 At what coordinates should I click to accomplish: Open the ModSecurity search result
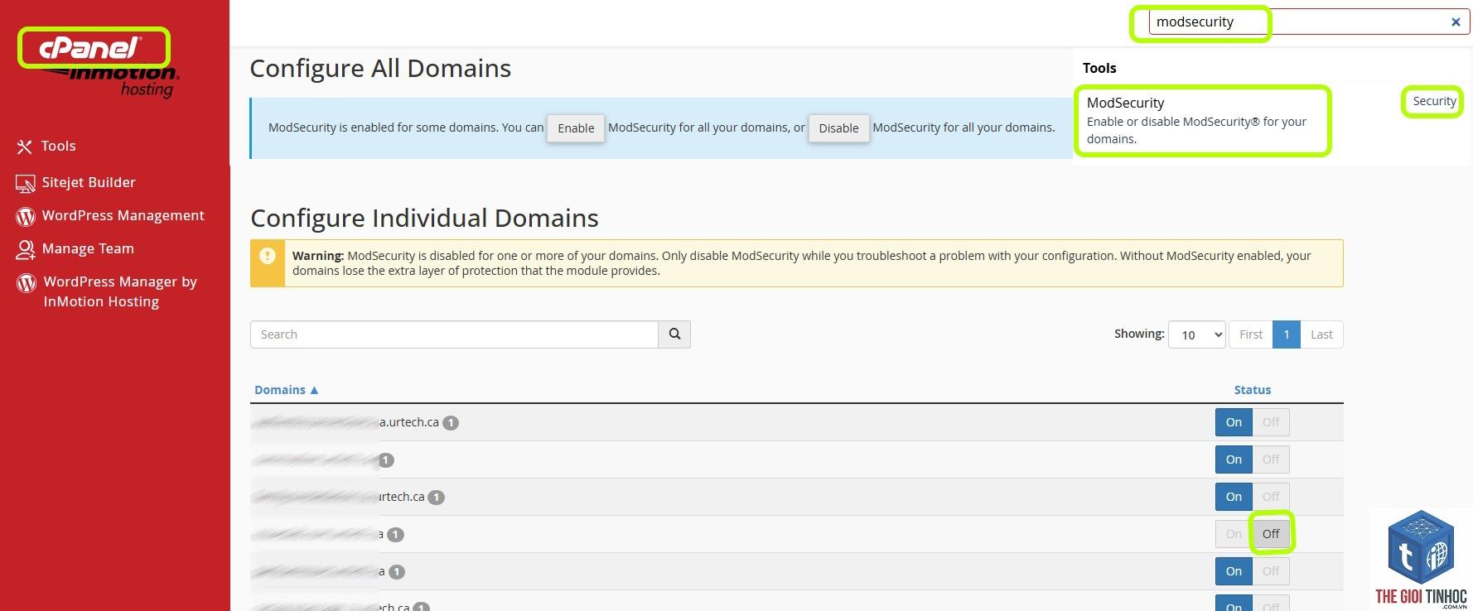coord(1203,120)
